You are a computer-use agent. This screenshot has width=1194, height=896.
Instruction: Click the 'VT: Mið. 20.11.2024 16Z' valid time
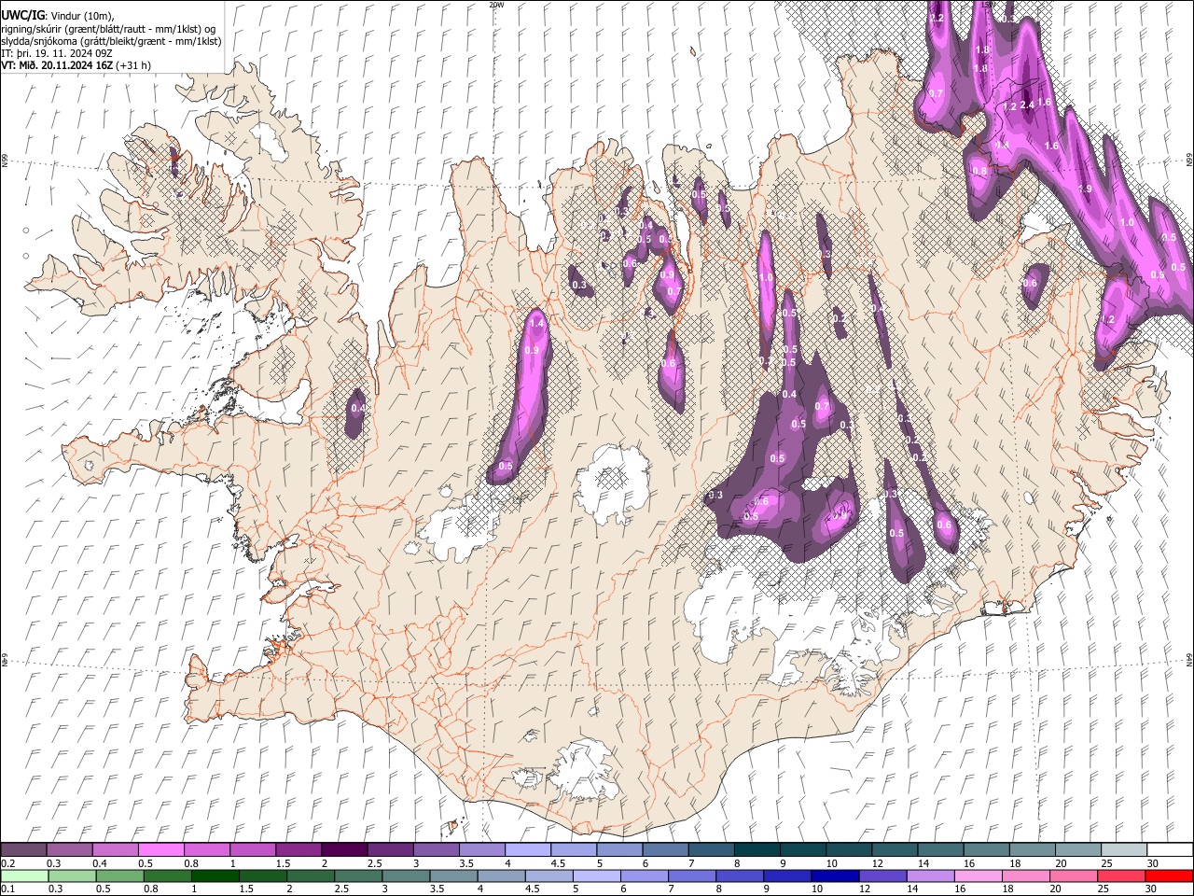coord(58,65)
